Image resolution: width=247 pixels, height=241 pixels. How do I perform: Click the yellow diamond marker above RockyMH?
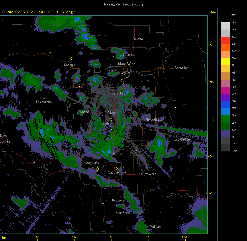72,58
